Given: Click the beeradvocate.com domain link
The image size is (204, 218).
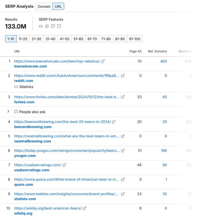Looking at the screenshot, I should [x=31, y=66].
